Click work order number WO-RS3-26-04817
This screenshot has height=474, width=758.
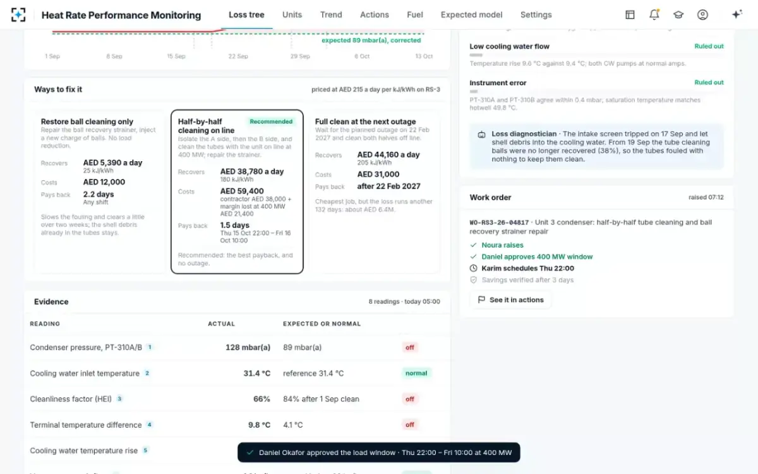click(x=500, y=222)
